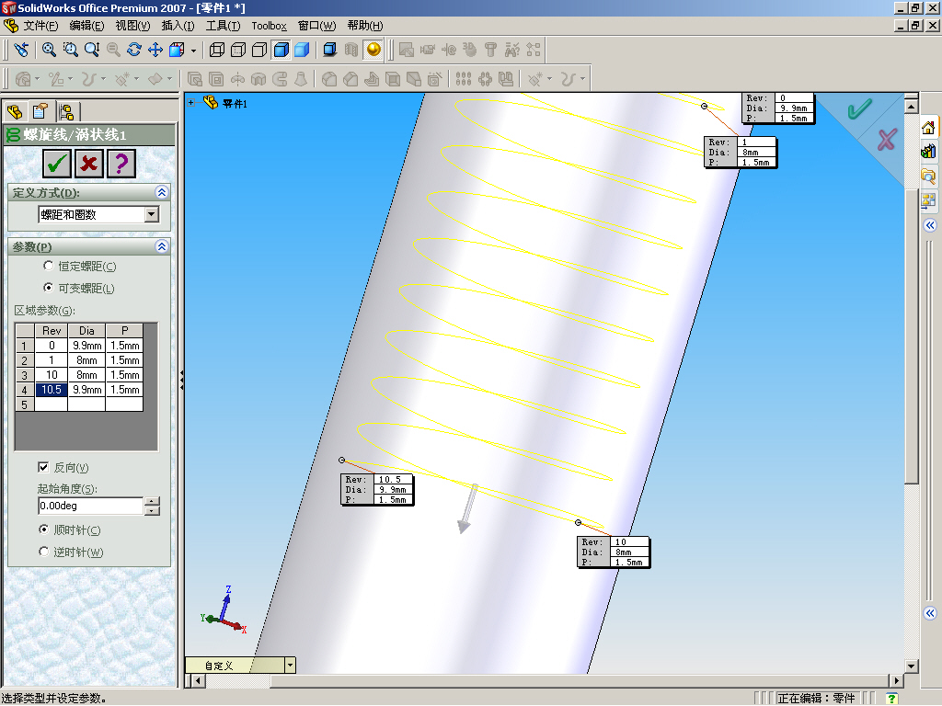Select 逆时针 radio button
The image size is (942, 706).
tap(43, 552)
